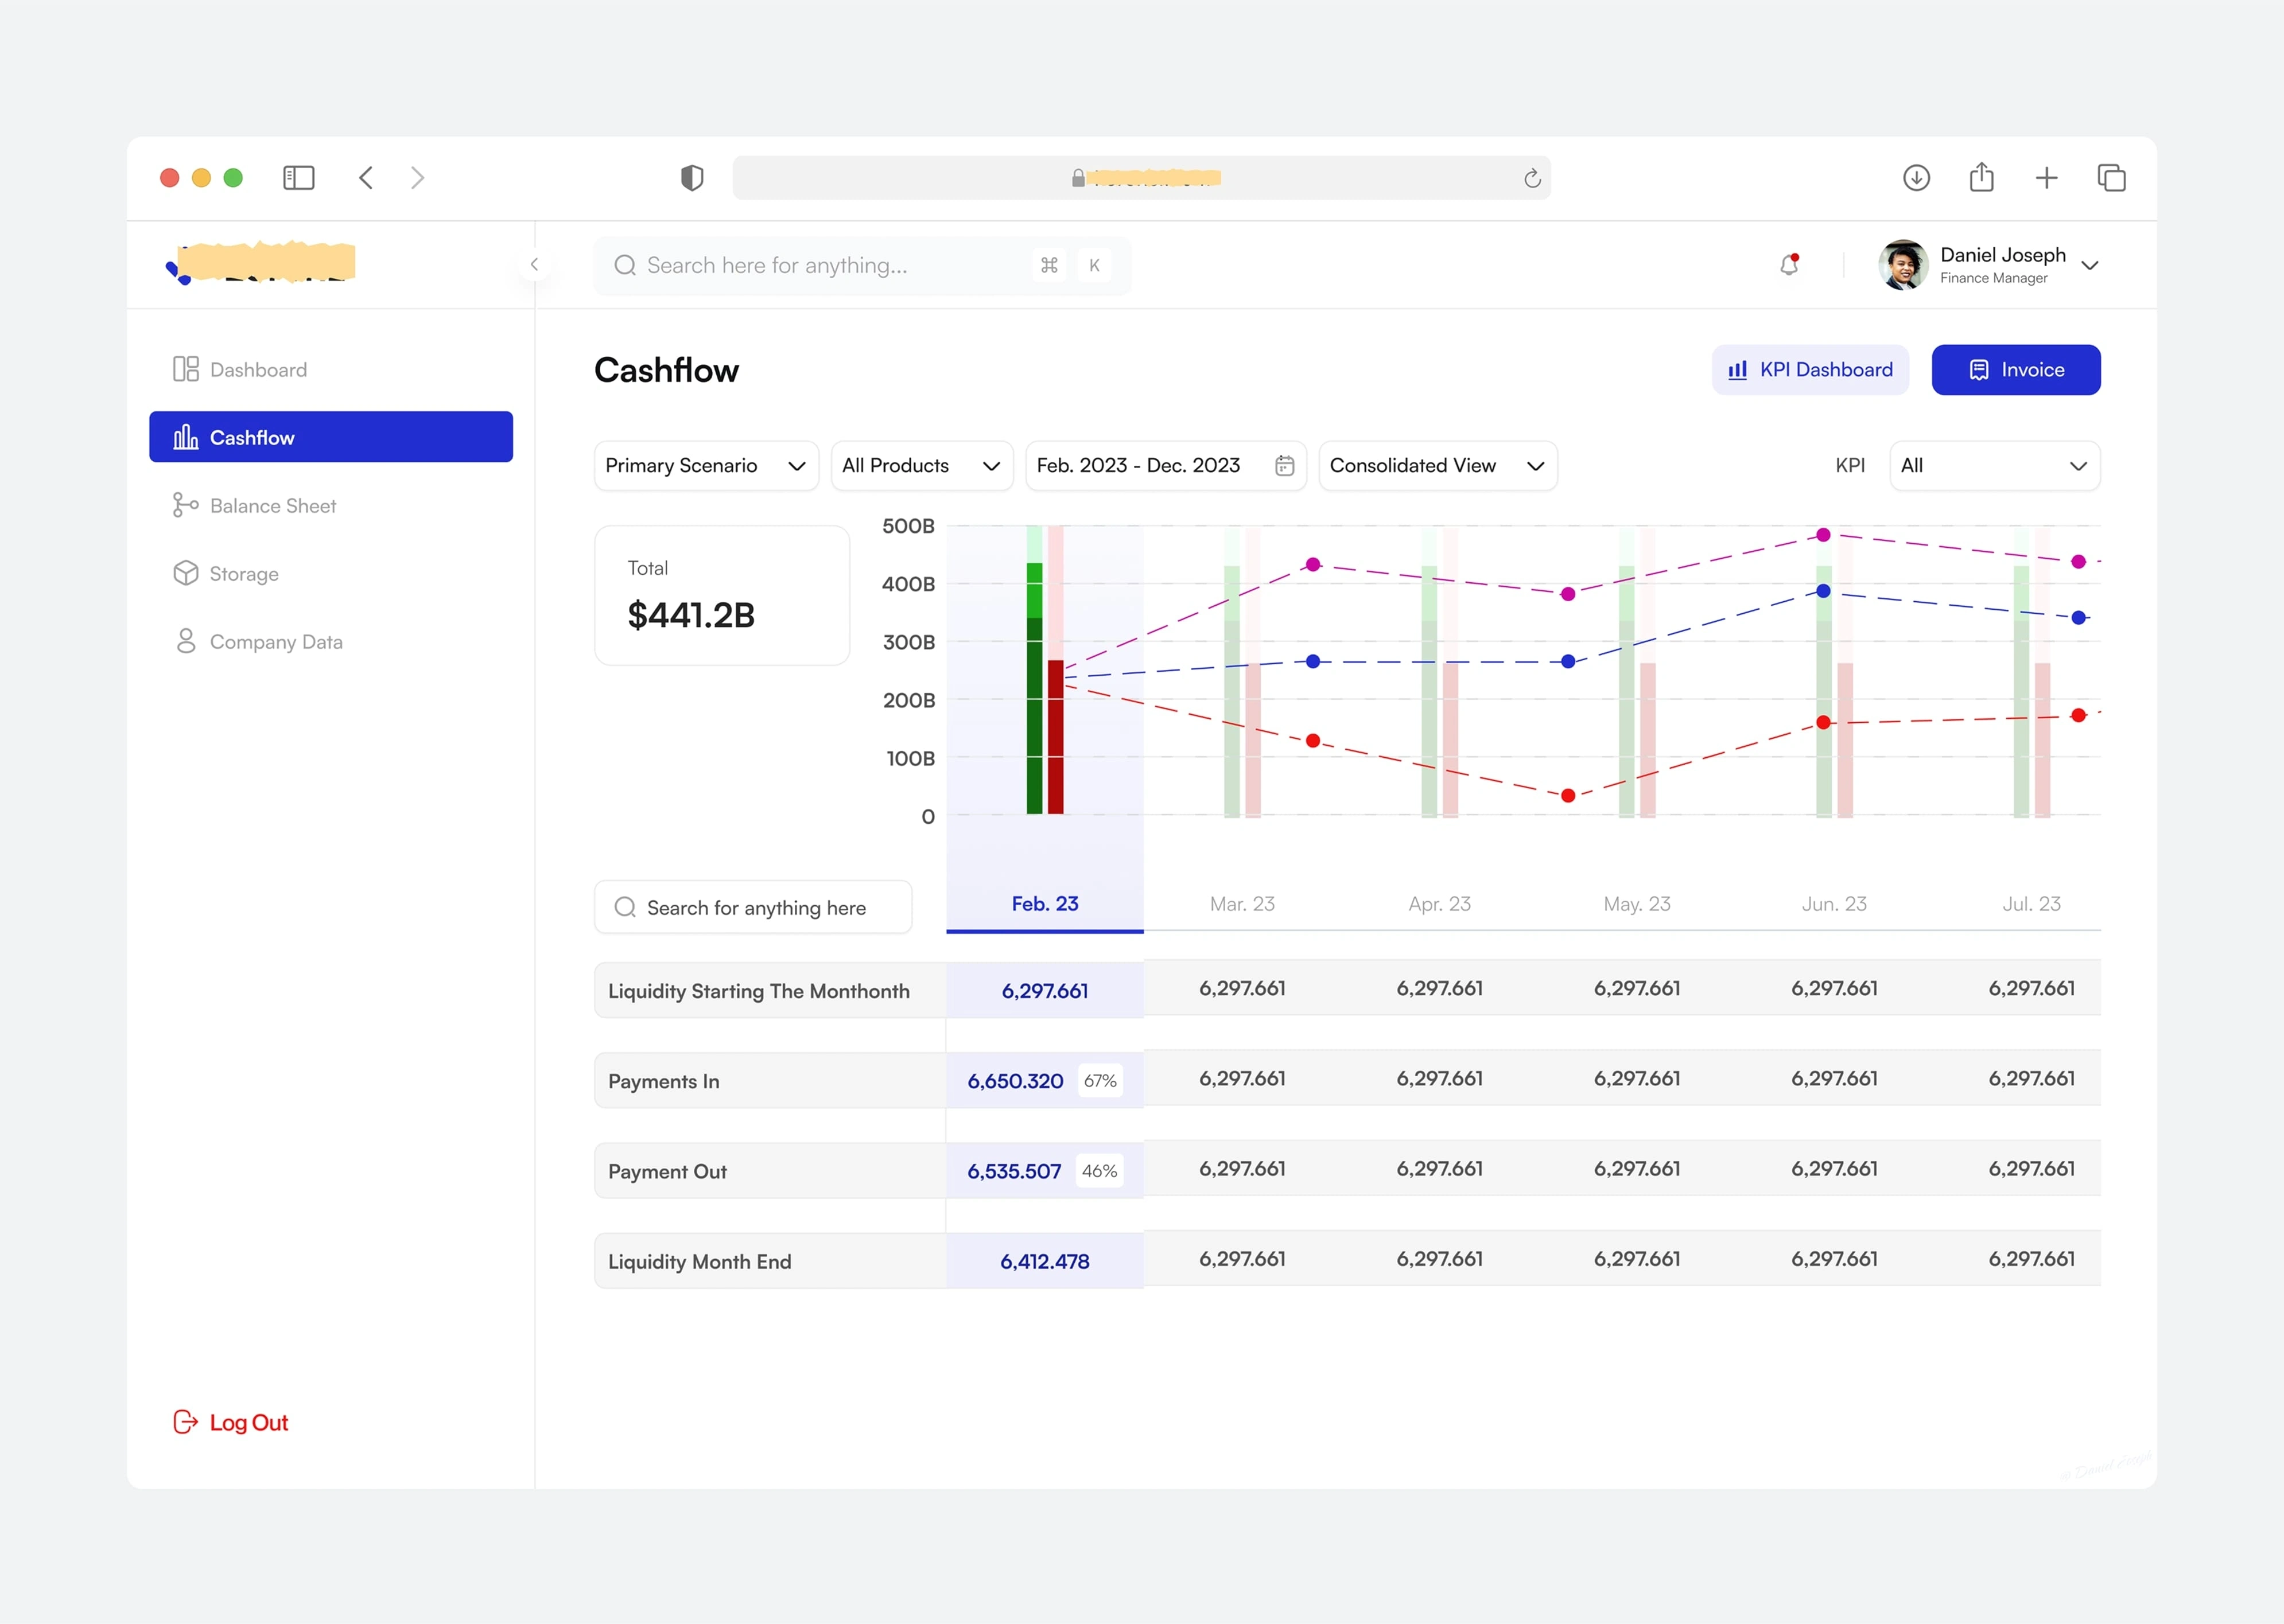Go to Company Data section
The image size is (2284, 1624).
pos(275,642)
